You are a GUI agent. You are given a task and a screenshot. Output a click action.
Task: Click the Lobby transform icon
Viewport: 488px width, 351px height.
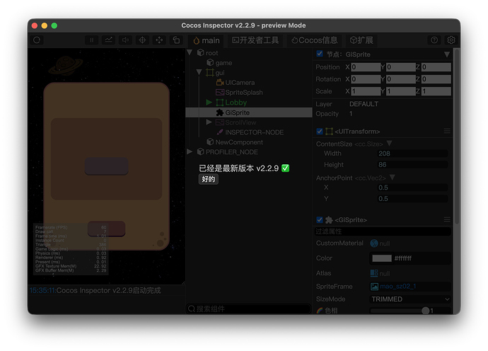(220, 102)
